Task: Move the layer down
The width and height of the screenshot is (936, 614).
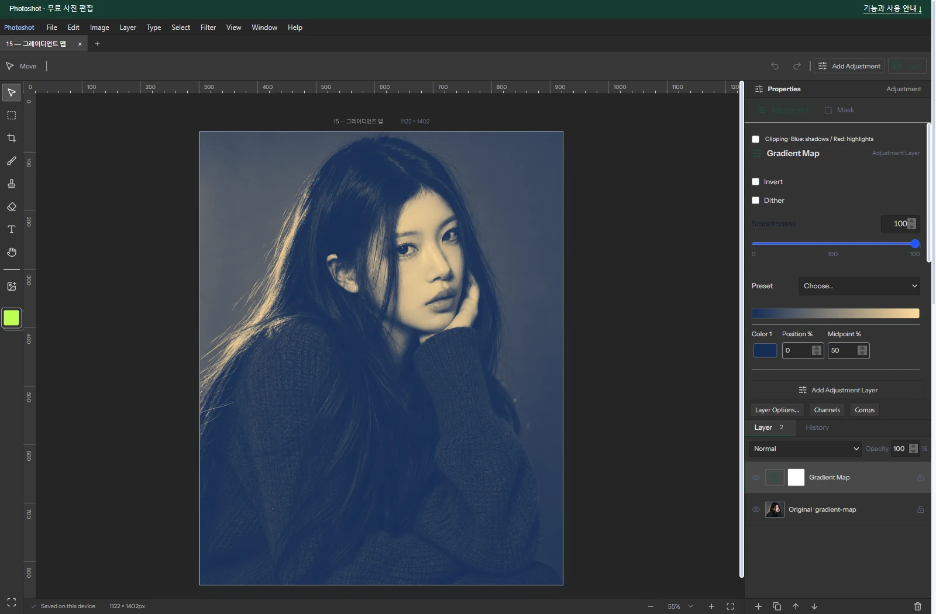Action: (814, 606)
